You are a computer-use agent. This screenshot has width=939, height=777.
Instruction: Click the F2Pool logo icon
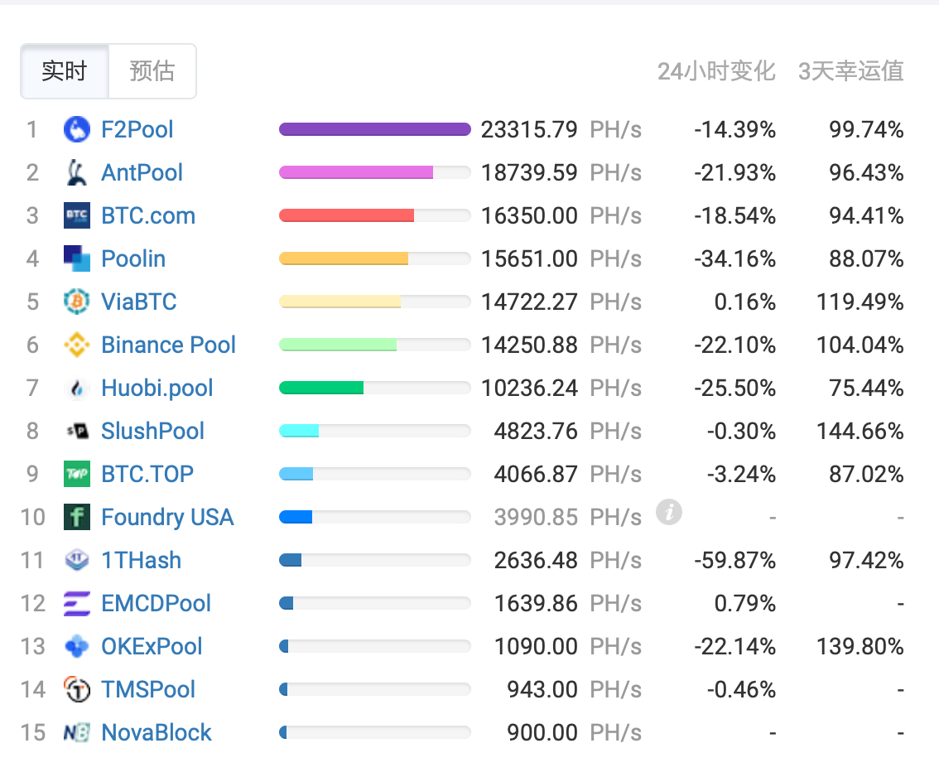77,129
